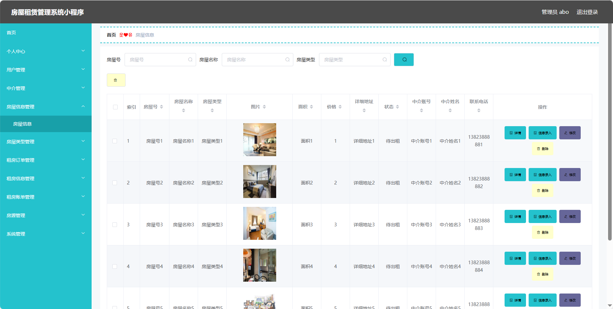Sort table by 面积 column arrows
The width and height of the screenshot is (613, 309).
[x=311, y=107]
